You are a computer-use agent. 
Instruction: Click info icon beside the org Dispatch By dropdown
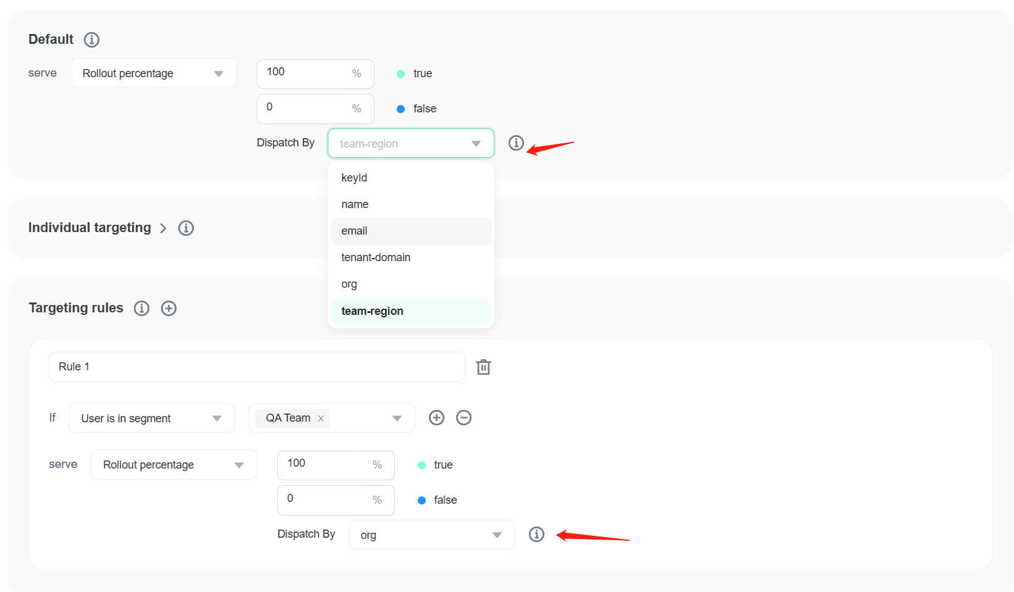pyautogui.click(x=536, y=535)
